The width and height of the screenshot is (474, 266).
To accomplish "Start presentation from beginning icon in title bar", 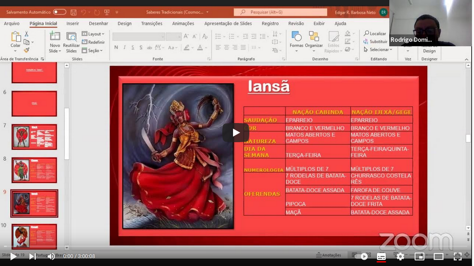I will point(107,12).
